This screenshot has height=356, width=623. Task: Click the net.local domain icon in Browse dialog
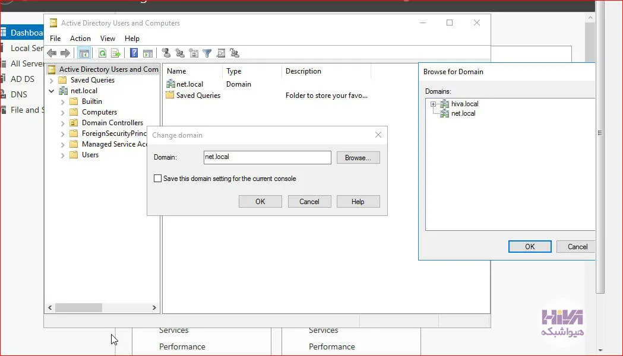[445, 113]
